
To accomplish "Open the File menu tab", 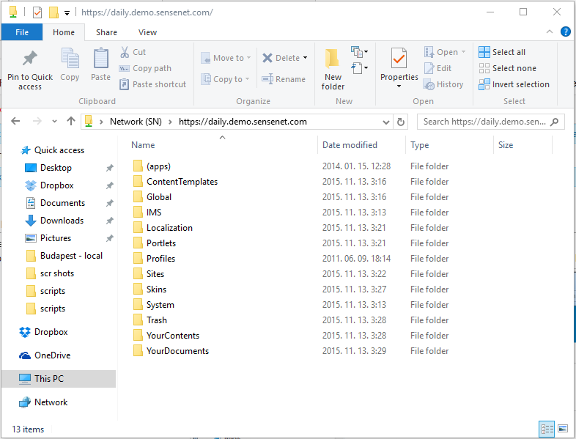I will (x=22, y=32).
